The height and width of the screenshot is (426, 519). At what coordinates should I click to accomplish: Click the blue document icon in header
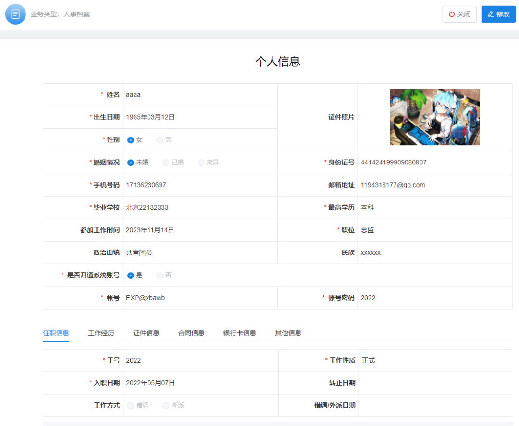tap(15, 14)
